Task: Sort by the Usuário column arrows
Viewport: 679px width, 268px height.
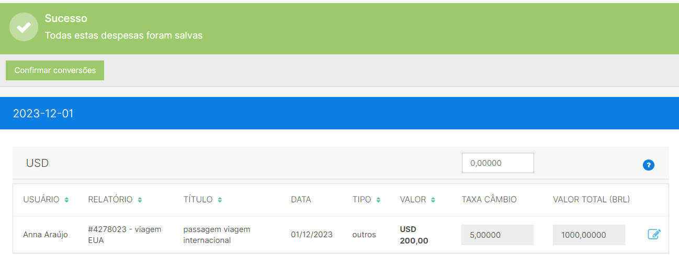Action: pos(66,200)
